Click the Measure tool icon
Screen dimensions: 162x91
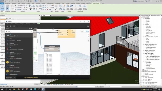(56, 9)
